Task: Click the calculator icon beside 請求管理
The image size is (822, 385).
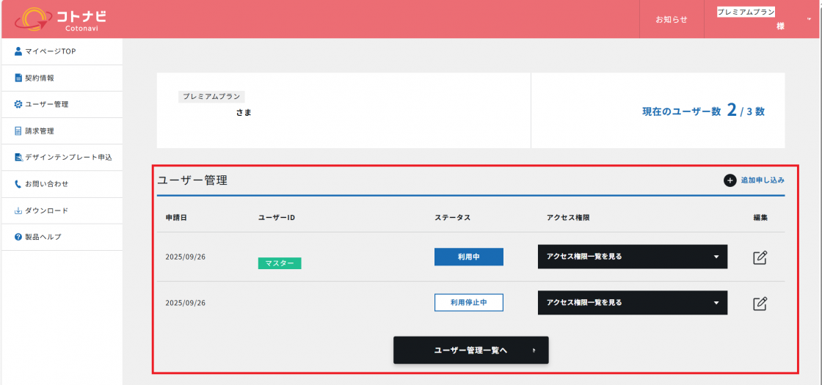Action: tap(18, 131)
